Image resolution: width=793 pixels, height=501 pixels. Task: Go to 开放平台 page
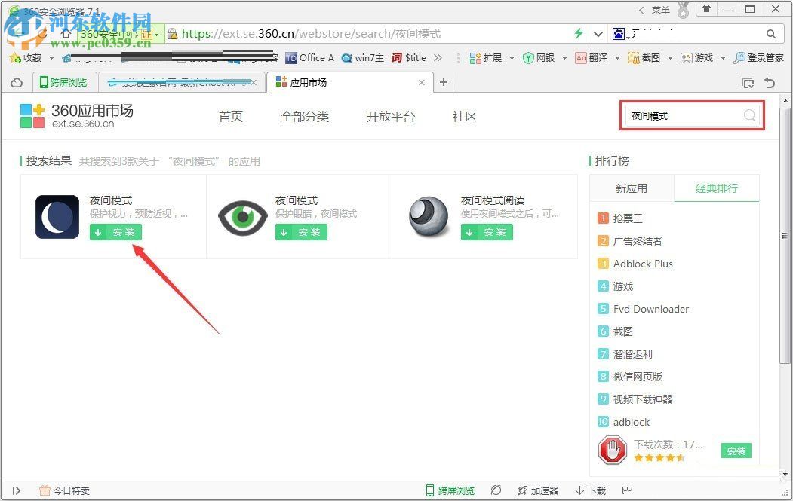[390, 116]
